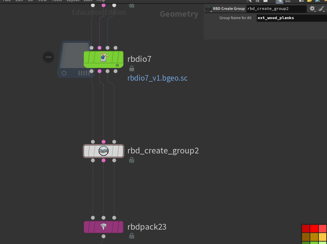The width and height of the screenshot is (327, 244).
Task: Click the rbdio7_v1.bgeo.sc file link
Action: pyautogui.click(x=157, y=78)
